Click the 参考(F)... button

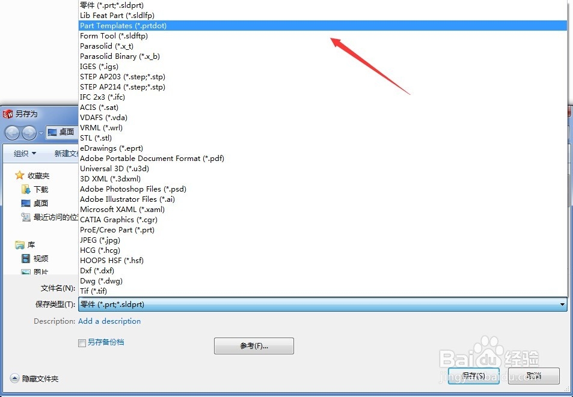[x=254, y=346]
